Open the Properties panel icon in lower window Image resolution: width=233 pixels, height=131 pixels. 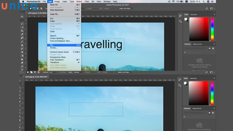tap(180, 85)
